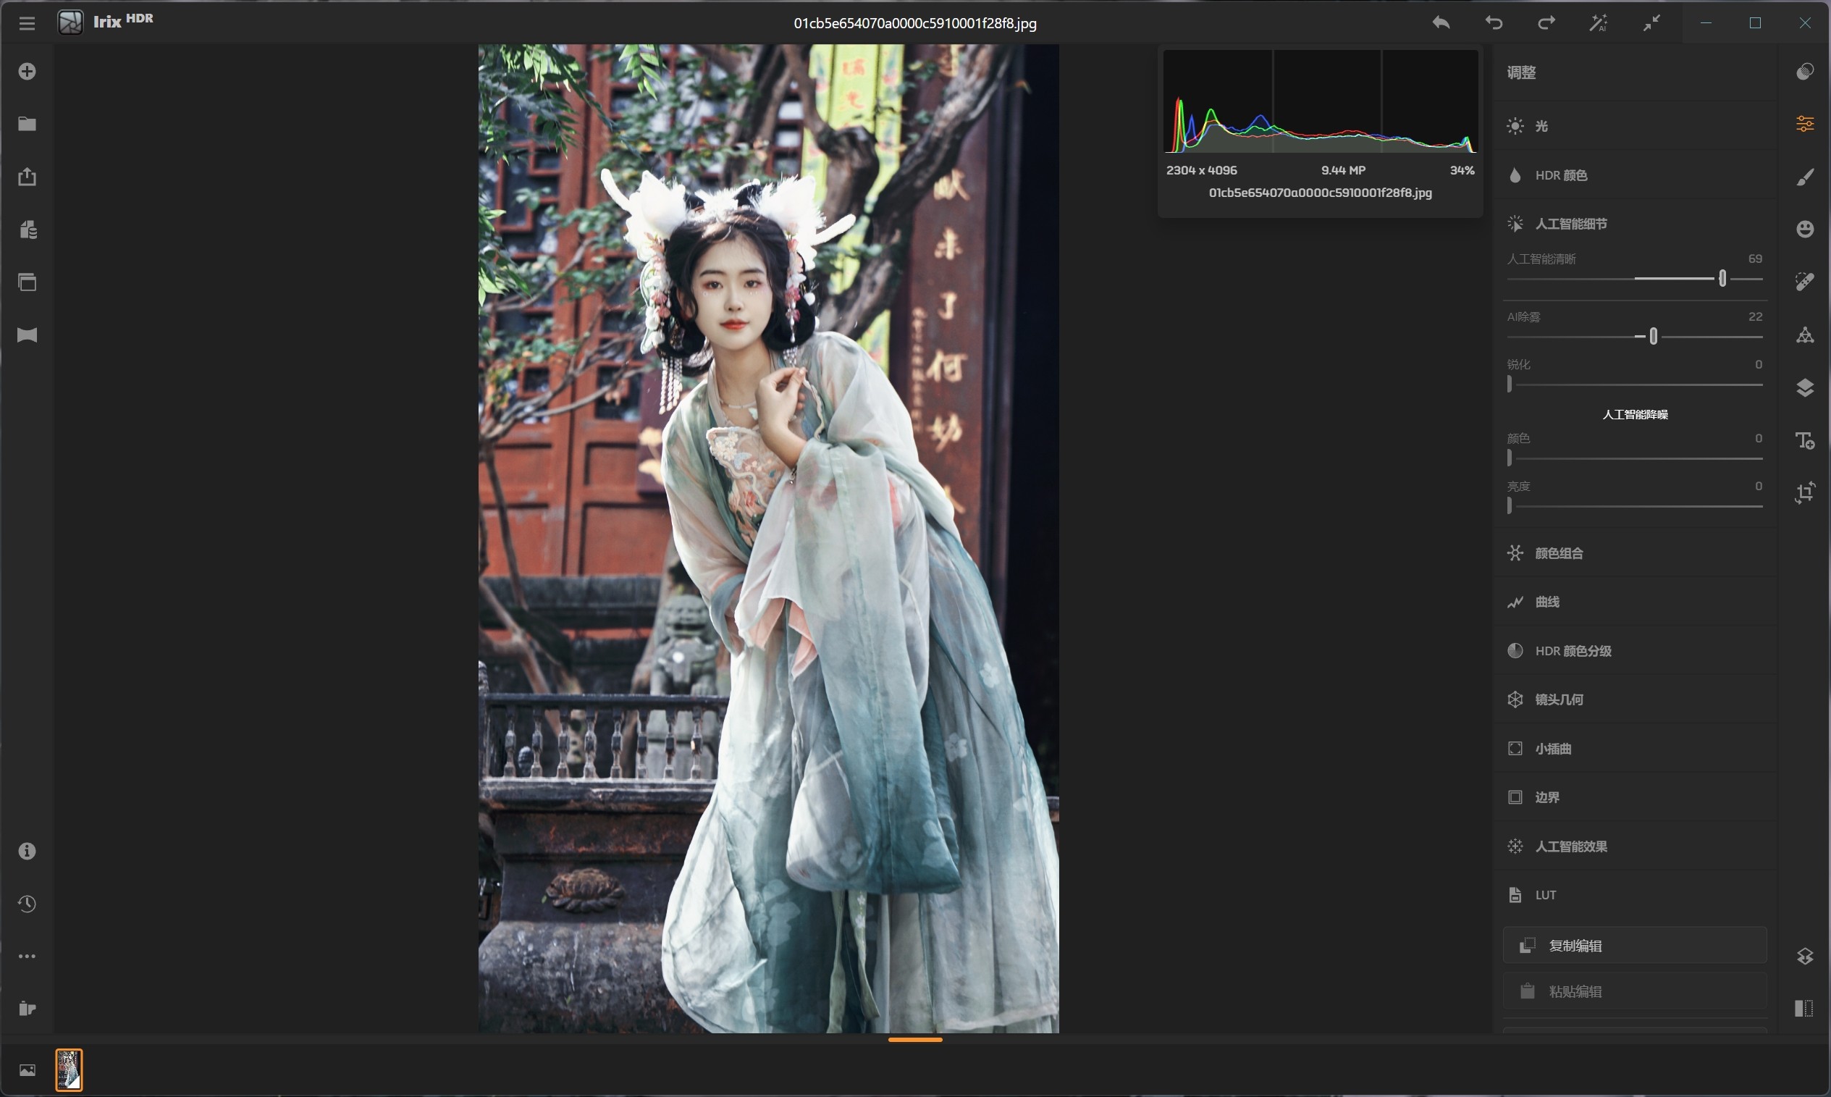Image resolution: width=1831 pixels, height=1097 pixels.
Task: Expand the 小插曲 vignette section
Action: coord(1635,748)
